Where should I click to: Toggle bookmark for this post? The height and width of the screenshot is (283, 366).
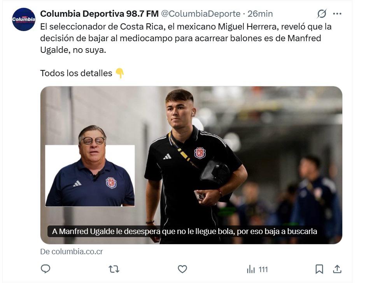pos(319,268)
